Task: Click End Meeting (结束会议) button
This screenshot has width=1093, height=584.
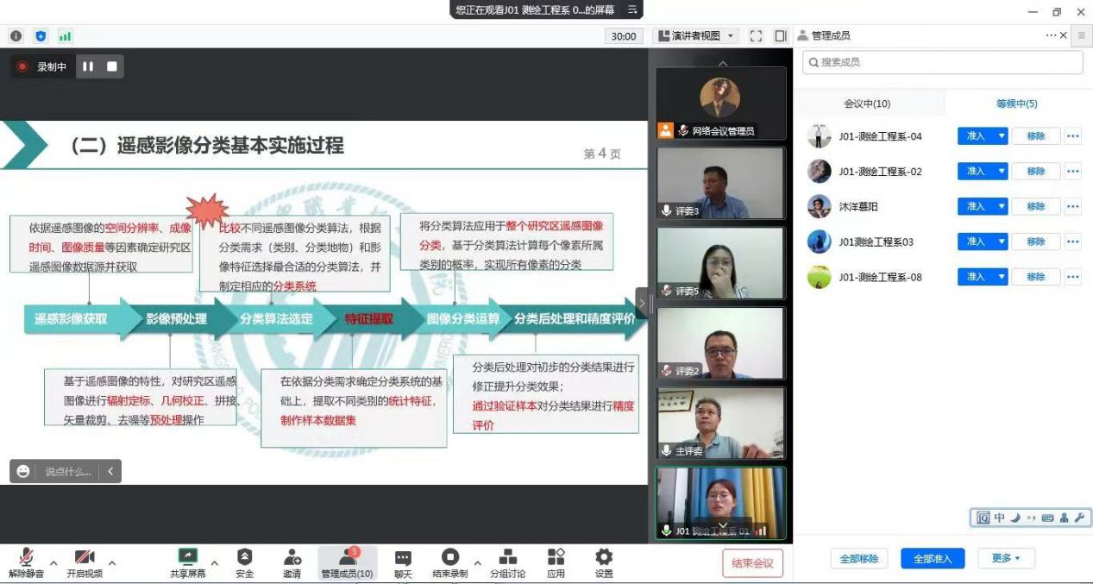Action: point(752,563)
